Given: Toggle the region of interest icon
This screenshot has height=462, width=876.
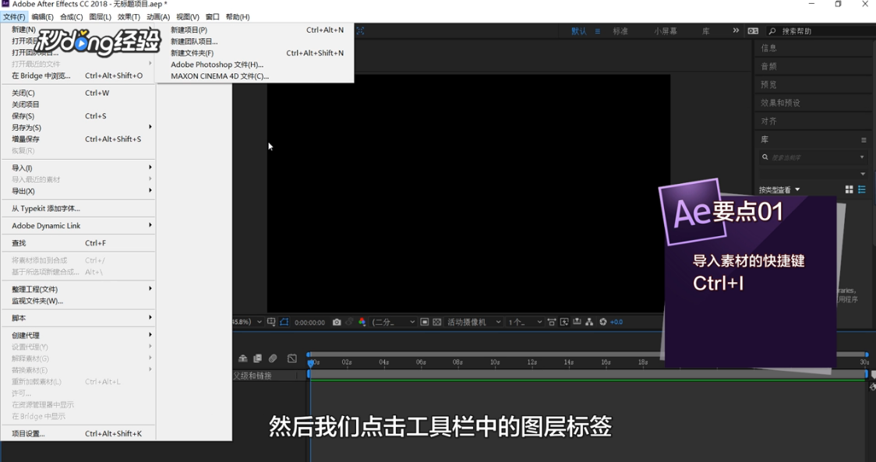Looking at the screenshot, I should (425, 323).
